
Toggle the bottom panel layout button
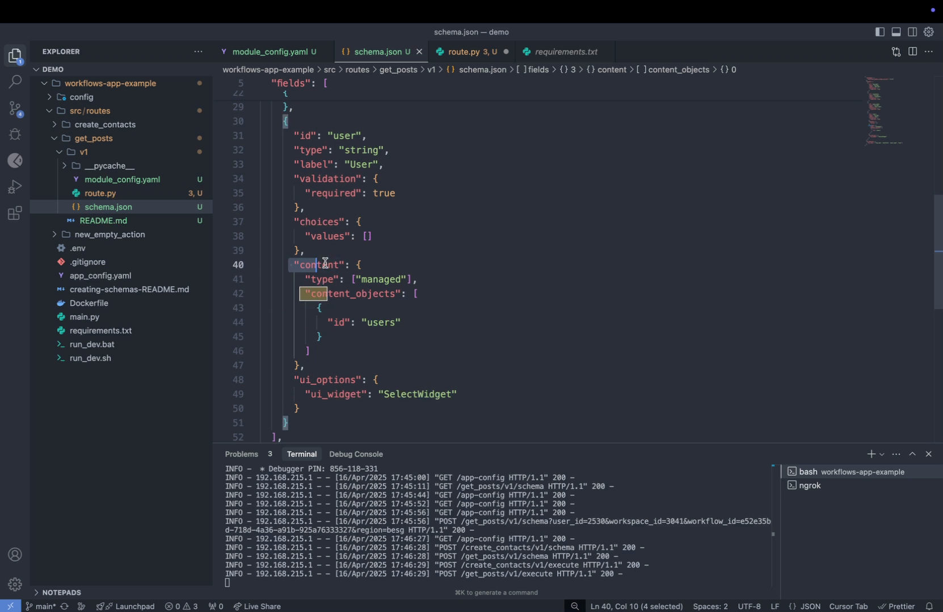[x=896, y=32]
